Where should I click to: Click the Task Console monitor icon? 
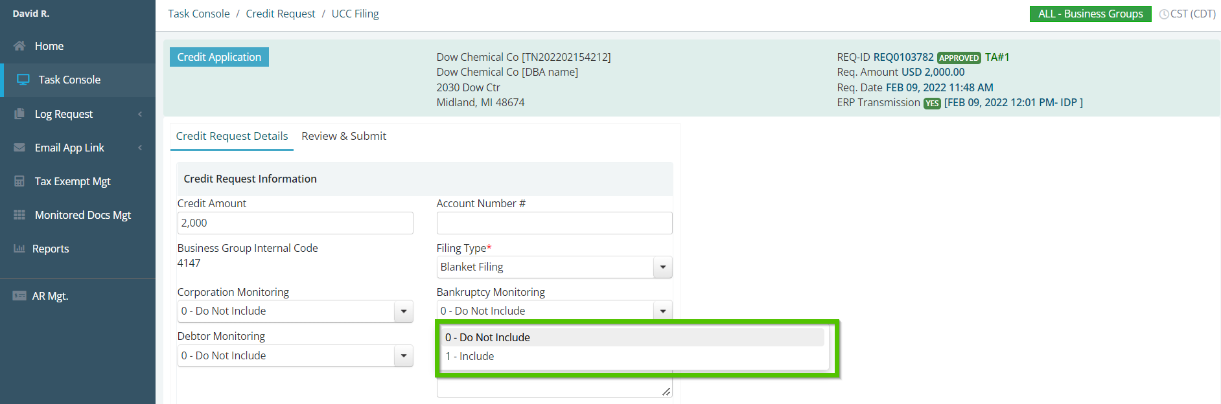[x=23, y=80]
